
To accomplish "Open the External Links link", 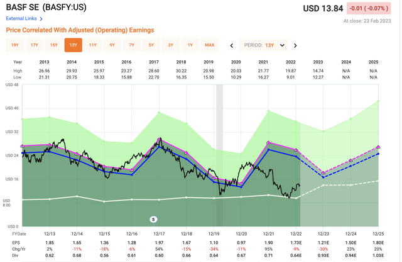I will pos(21,19).
